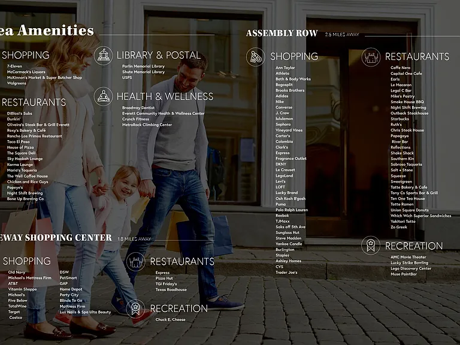Click 'Bone Up Brewing Co' entry

[26, 199]
